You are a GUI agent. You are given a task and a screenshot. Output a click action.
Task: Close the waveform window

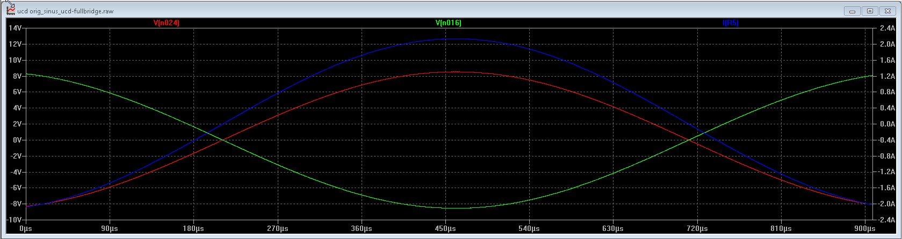pos(888,11)
